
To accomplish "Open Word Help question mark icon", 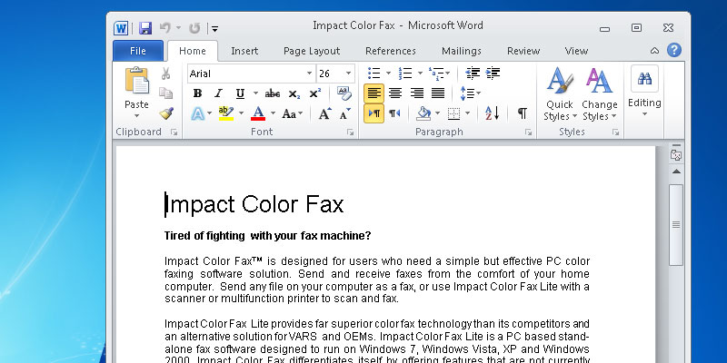I will (673, 51).
